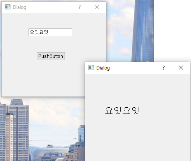Click the 요잇요잇 label in front dialog
191x161 pixels.
(122, 111)
